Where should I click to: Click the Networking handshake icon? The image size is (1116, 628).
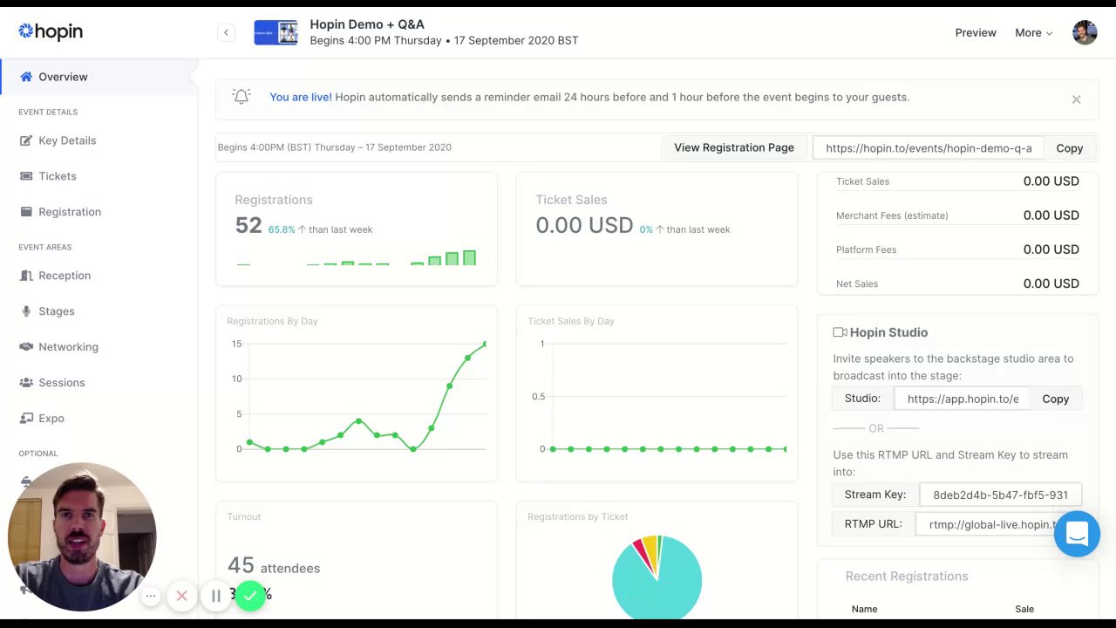(x=26, y=347)
